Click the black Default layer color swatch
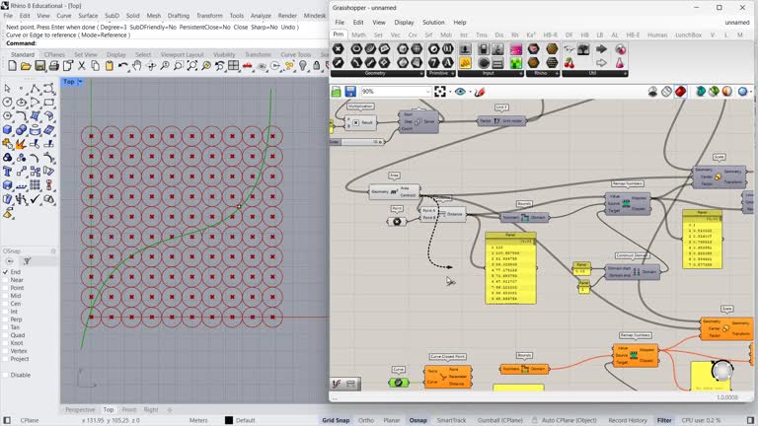This screenshot has width=758, height=426. click(x=229, y=420)
